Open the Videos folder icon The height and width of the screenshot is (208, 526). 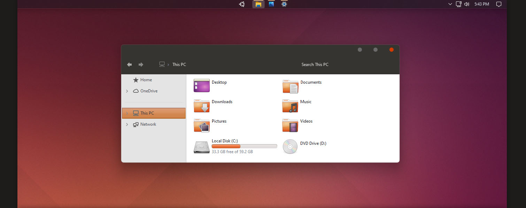(290, 125)
